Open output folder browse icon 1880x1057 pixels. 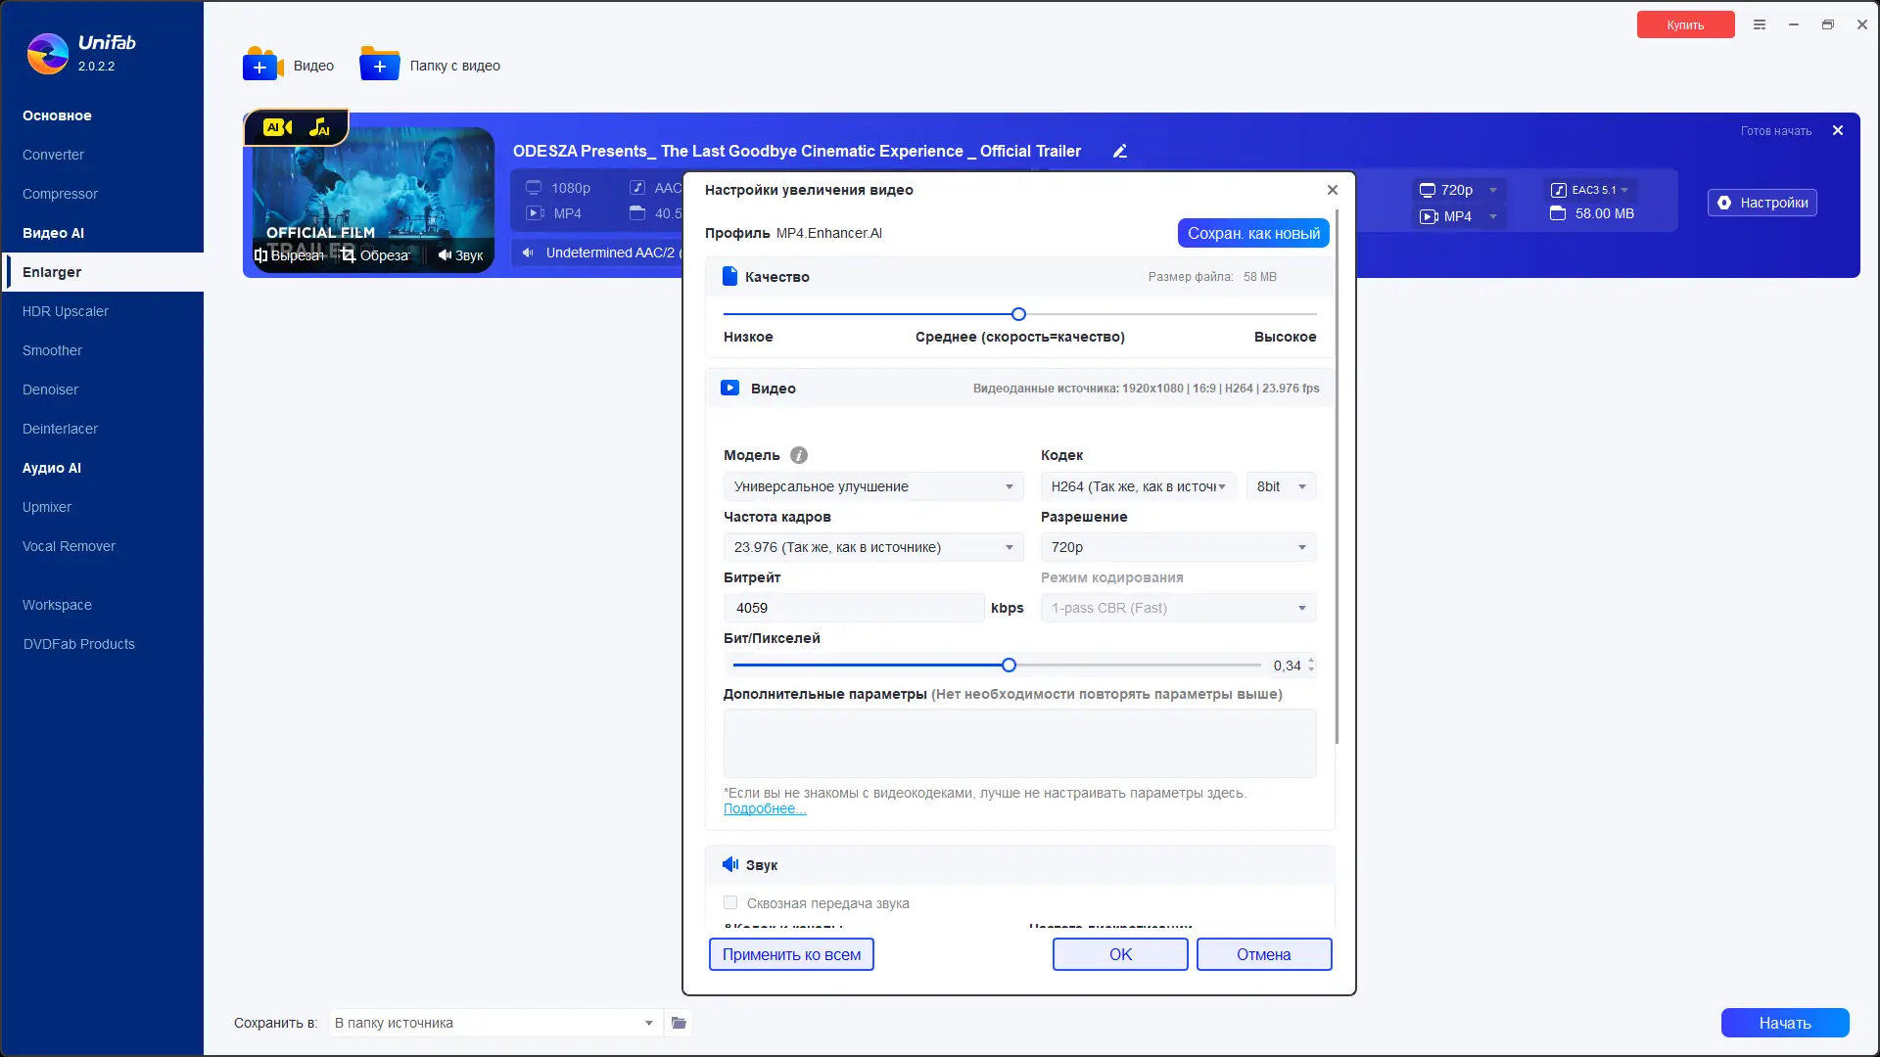coord(679,1023)
